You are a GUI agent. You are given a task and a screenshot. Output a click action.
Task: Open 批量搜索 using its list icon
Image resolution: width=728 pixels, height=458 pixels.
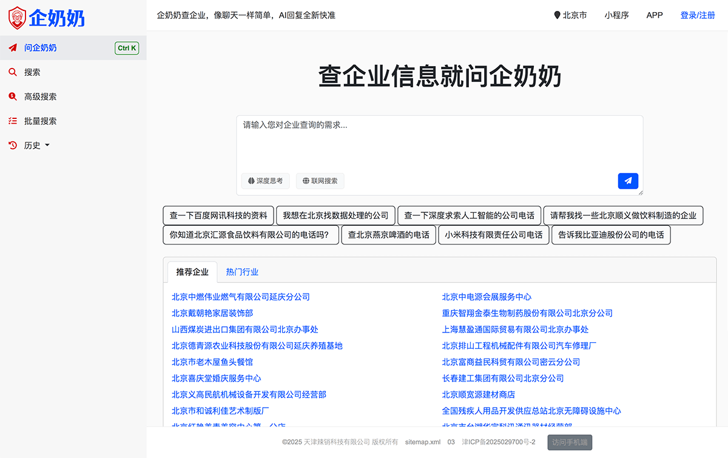click(x=13, y=121)
